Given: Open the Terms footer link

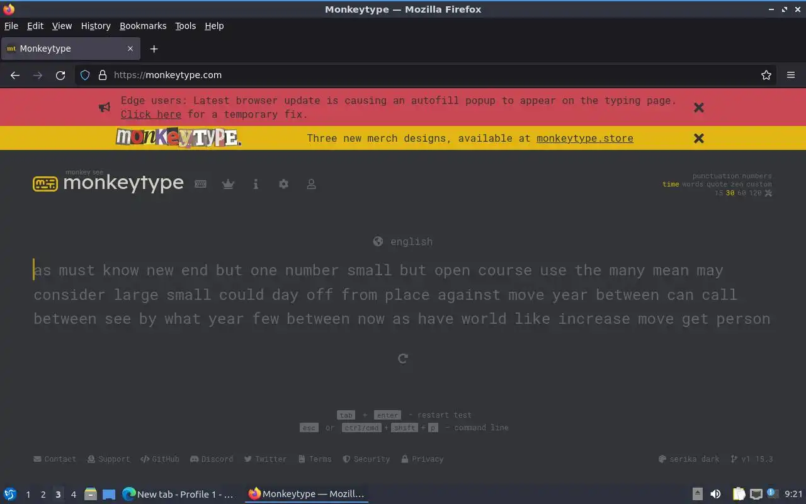Looking at the screenshot, I should click(315, 459).
